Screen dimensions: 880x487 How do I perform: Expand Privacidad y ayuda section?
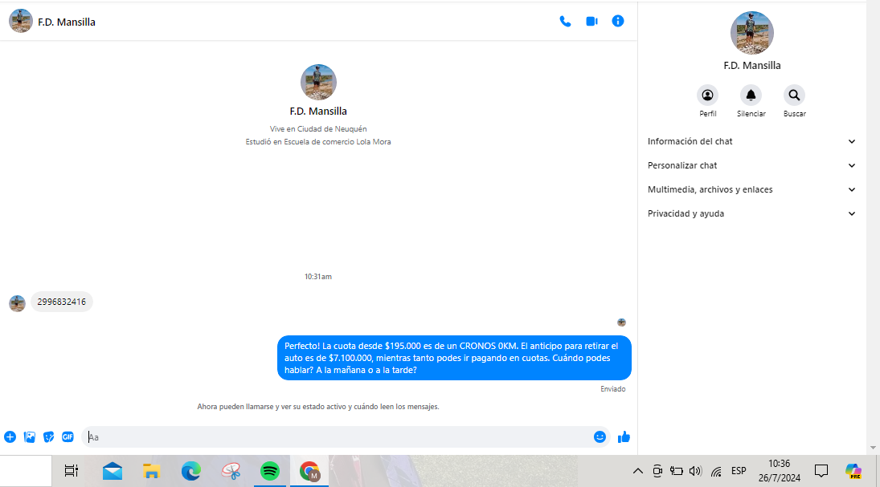coord(751,213)
